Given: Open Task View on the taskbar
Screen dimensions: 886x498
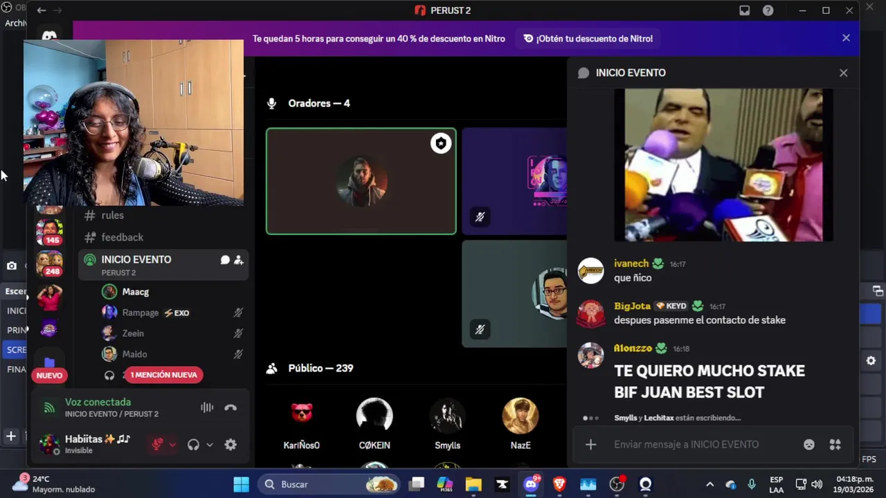Looking at the screenshot, I should coord(416,484).
